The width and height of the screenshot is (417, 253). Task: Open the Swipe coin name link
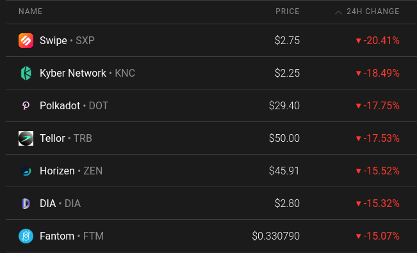tap(53, 41)
